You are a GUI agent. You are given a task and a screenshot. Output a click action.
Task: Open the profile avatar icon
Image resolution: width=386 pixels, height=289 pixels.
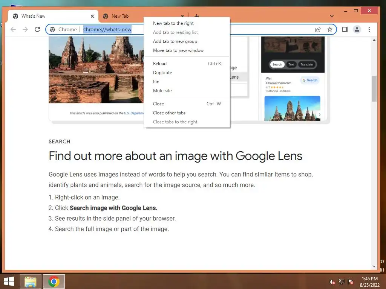(x=357, y=29)
